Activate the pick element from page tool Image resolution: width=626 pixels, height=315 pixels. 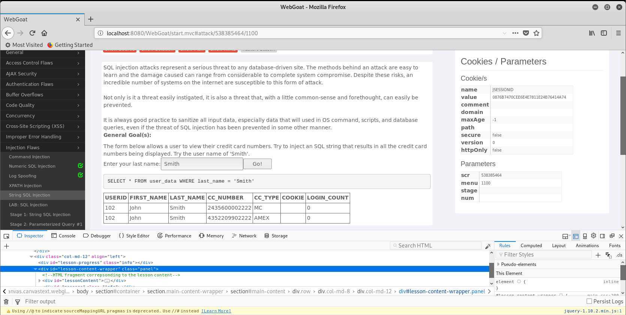tap(6, 236)
